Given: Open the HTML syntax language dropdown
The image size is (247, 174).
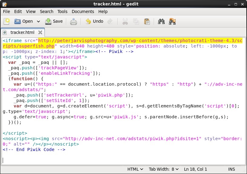Looking at the screenshot, I should tap(135, 169).
